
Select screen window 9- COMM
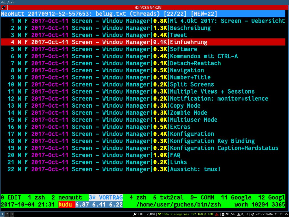pos(202,198)
